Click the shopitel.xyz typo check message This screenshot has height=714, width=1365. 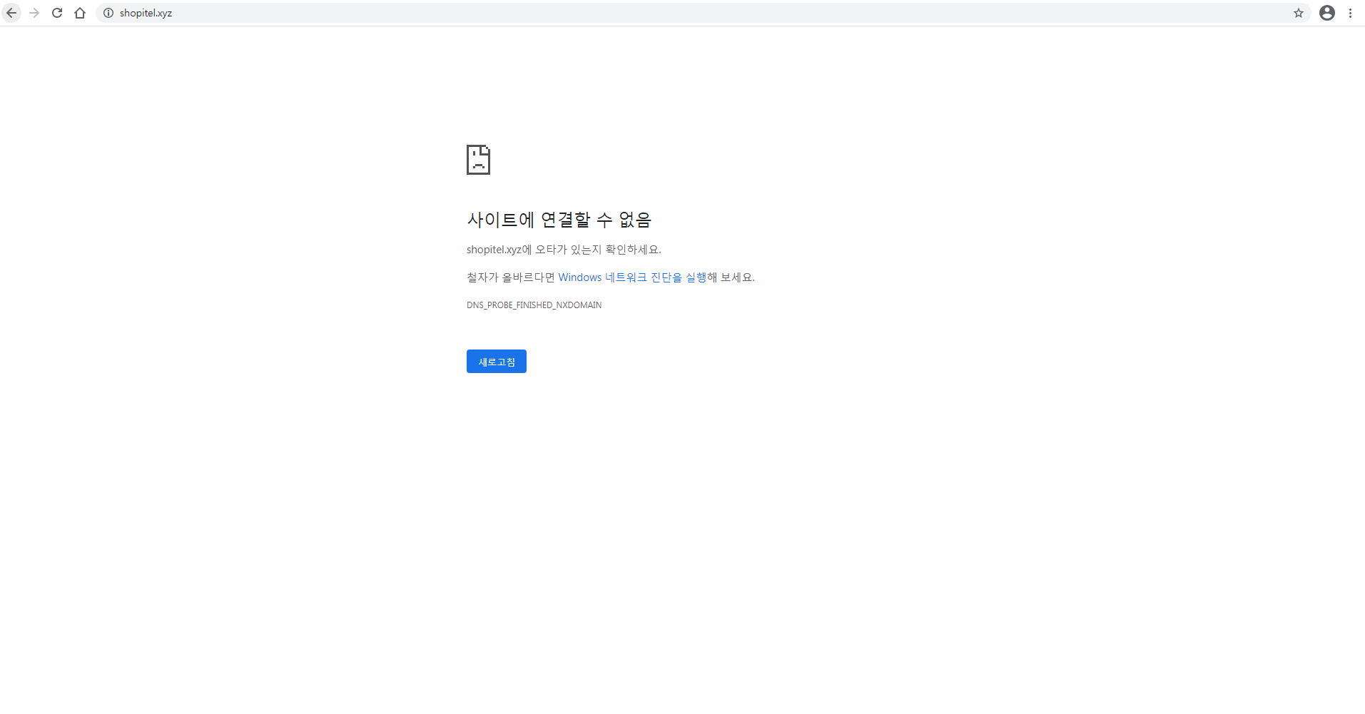pyautogui.click(x=564, y=250)
